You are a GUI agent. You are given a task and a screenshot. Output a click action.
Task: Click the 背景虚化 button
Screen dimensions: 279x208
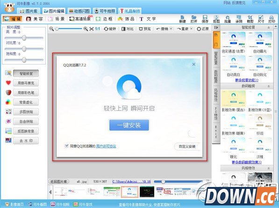26,102
